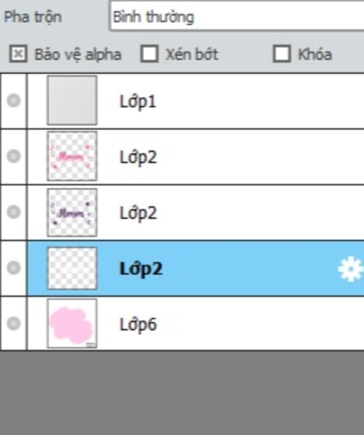The width and height of the screenshot is (364, 435).
Task: Hide the Lớp2 layer with purple text thumbnail
Action: 14,212
